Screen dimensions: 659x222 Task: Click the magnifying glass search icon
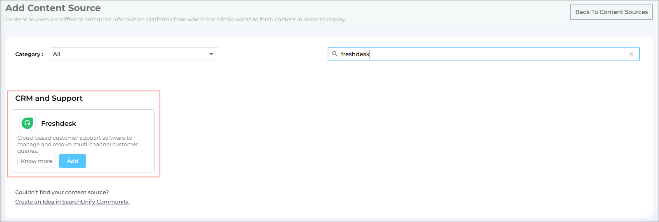[335, 54]
